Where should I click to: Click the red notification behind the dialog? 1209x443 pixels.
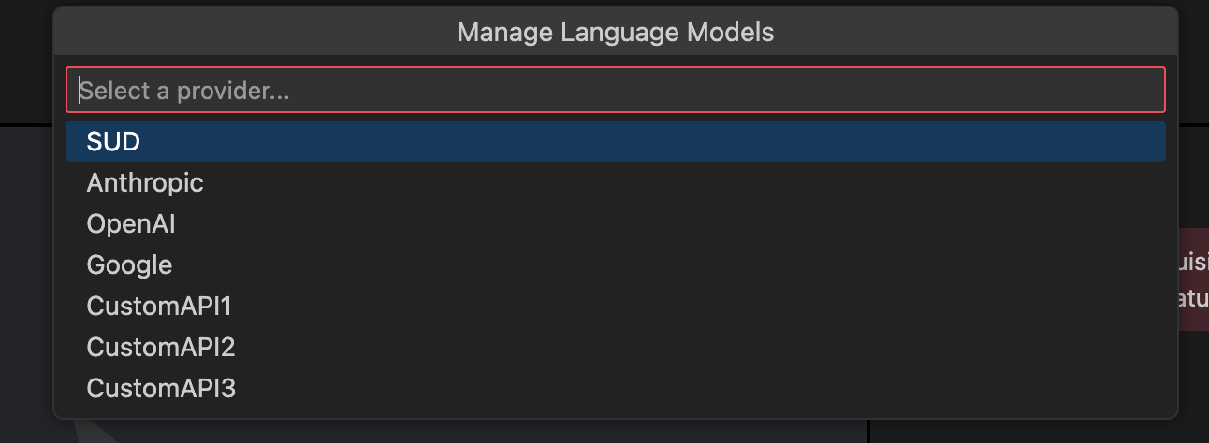coord(1192,279)
